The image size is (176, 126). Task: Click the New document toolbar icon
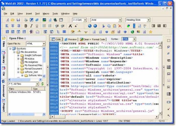tap(7, 20)
